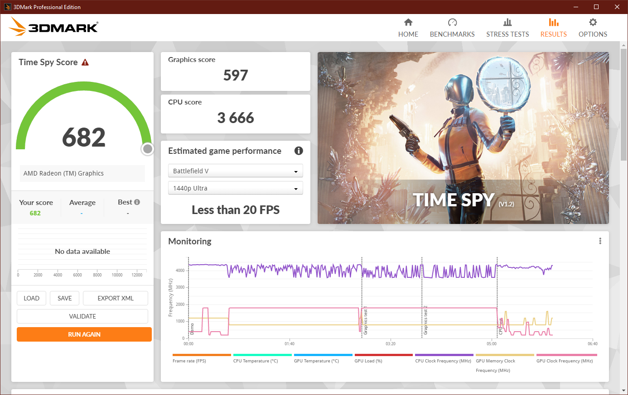Screen dimensions: 628x395
Task: Click the score gauge end knob
Action: pos(147,149)
